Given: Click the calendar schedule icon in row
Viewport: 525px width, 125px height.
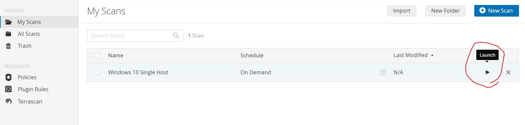Looking at the screenshot, I should coord(383,72).
